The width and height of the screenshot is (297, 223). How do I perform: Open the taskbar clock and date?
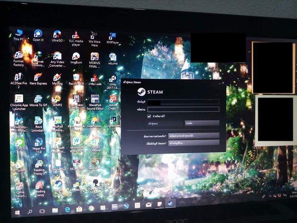pyautogui.click(x=294, y=194)
